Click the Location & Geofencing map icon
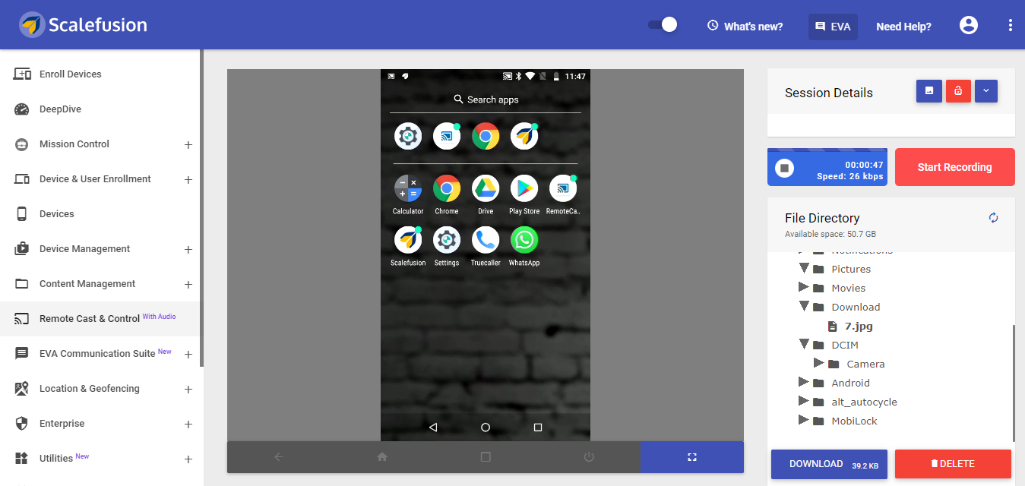This screenshot has width=1025, height=486. coord(22,389)
